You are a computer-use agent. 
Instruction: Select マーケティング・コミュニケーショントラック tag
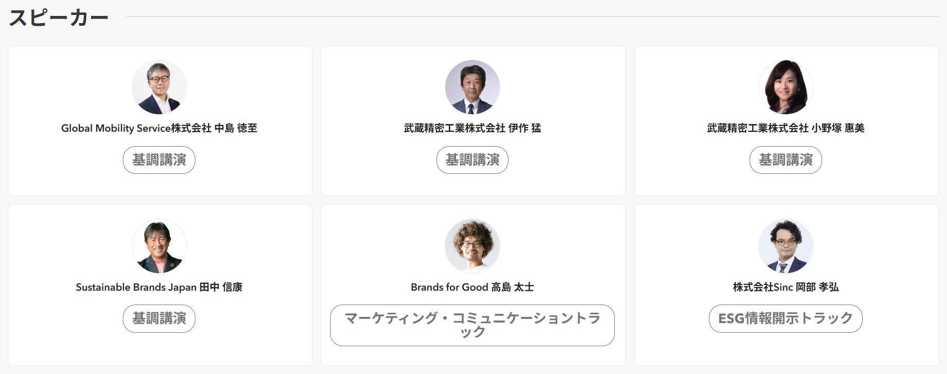(472, 325)
